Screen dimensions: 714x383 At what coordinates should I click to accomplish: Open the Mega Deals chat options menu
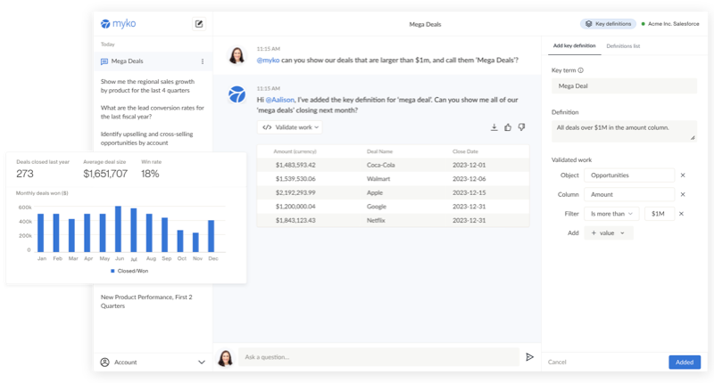(203, 61)
